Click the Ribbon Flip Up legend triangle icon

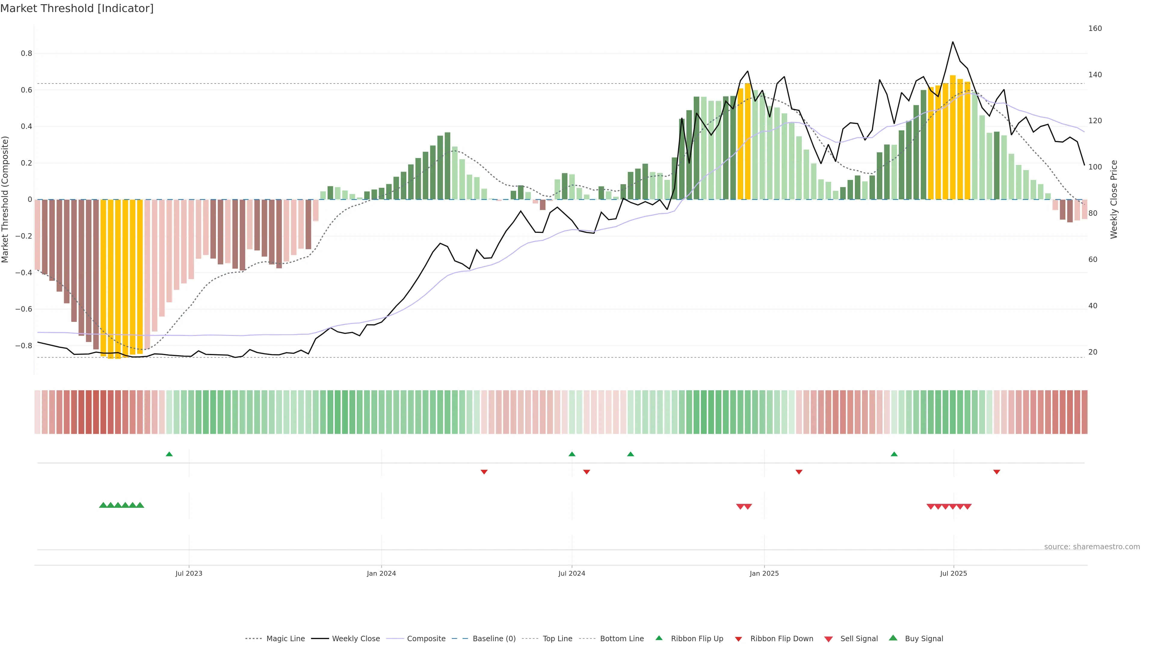pyautogui.click(x=659, y=638)
